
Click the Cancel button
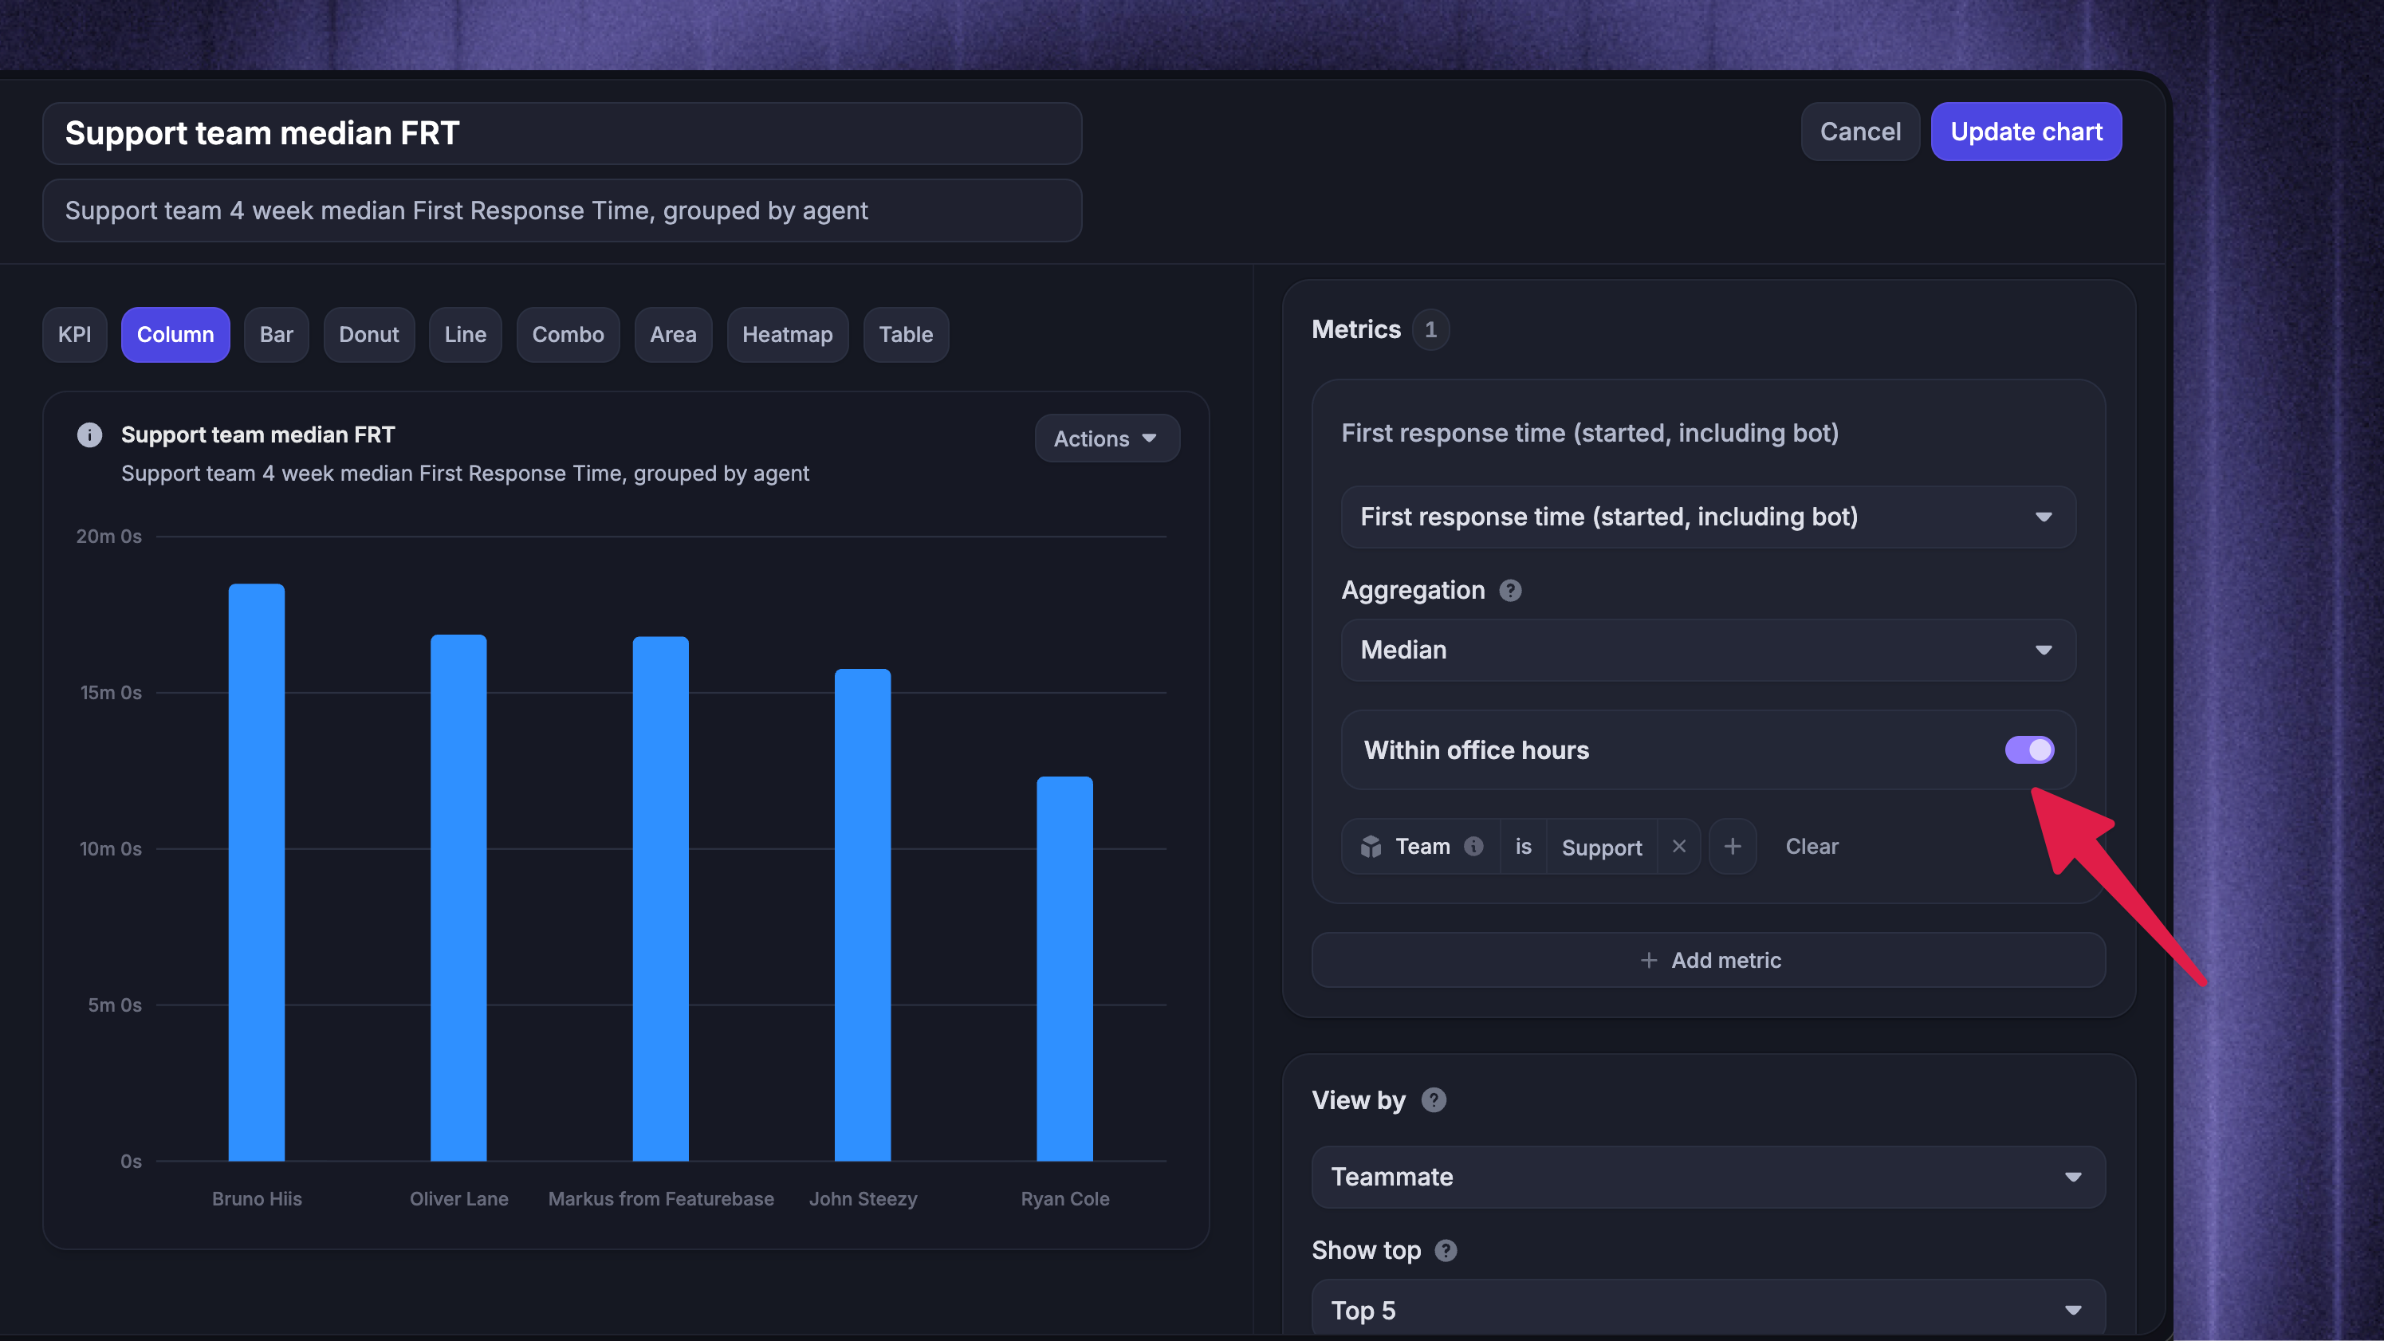1860,132
